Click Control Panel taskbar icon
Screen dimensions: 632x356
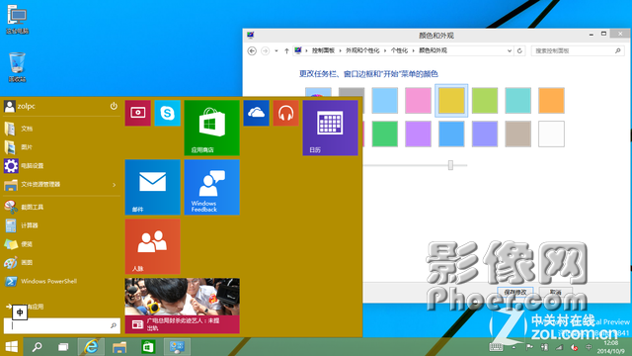177,347
